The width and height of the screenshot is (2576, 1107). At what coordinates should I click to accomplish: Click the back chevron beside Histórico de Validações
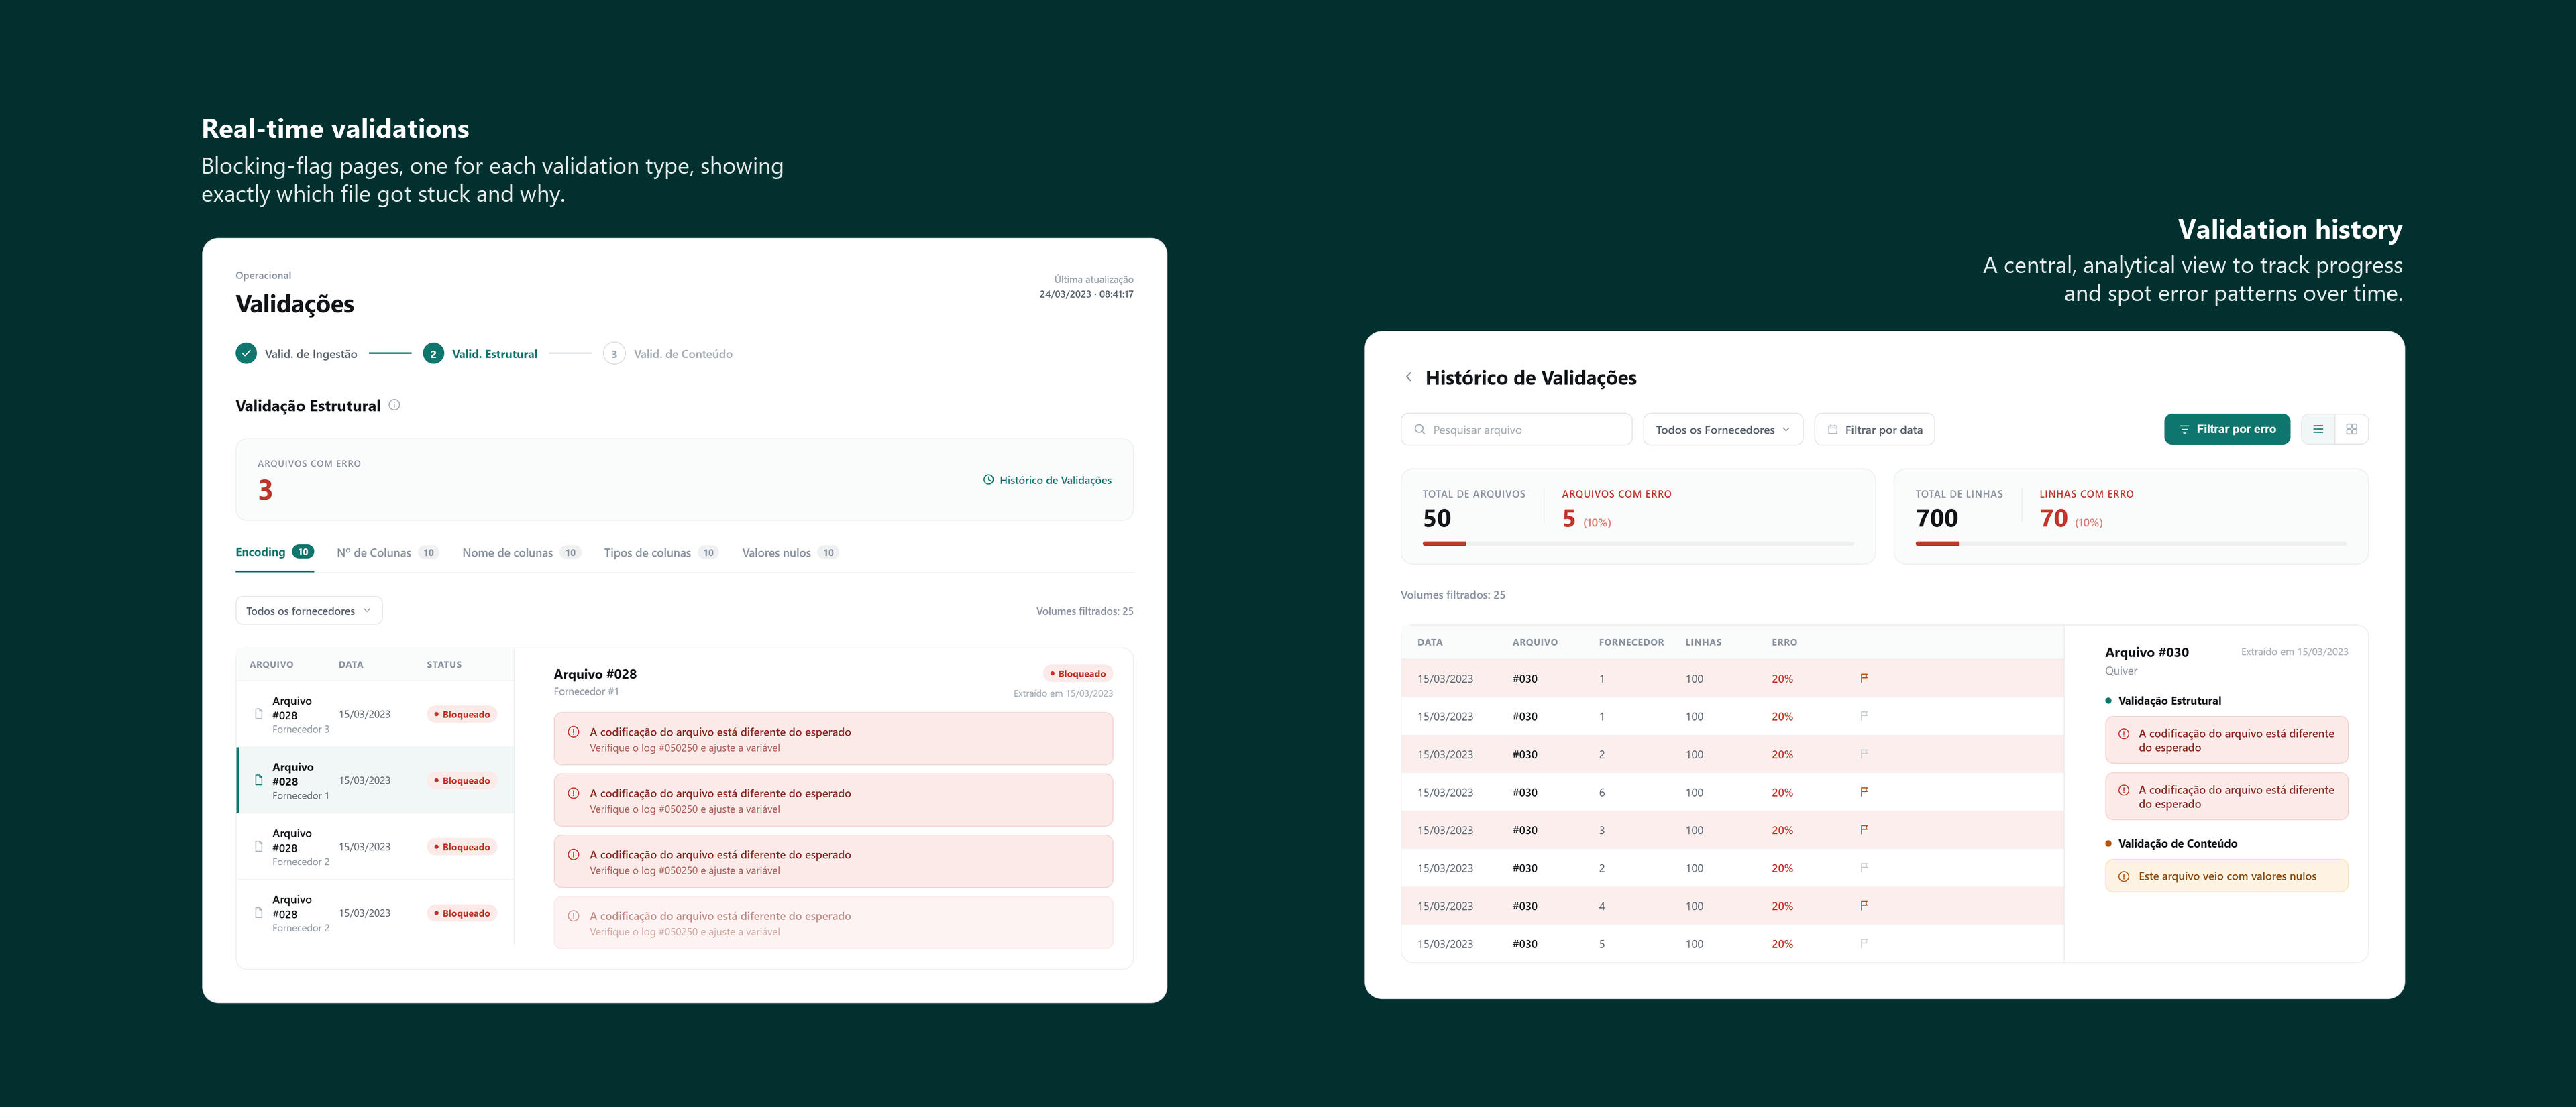click(1408, 377)
